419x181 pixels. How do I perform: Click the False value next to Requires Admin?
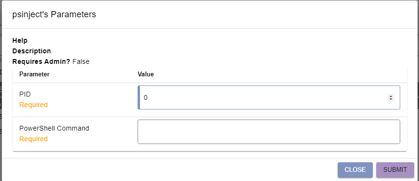(81, 61)
